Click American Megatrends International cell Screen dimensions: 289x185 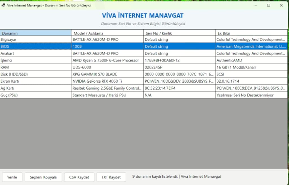click(251, 46)
